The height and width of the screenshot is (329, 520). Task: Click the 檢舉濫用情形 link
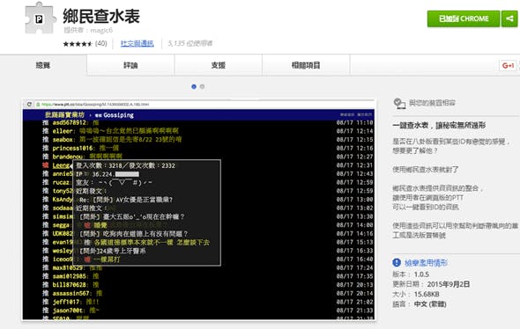click(x=427, y=263)
